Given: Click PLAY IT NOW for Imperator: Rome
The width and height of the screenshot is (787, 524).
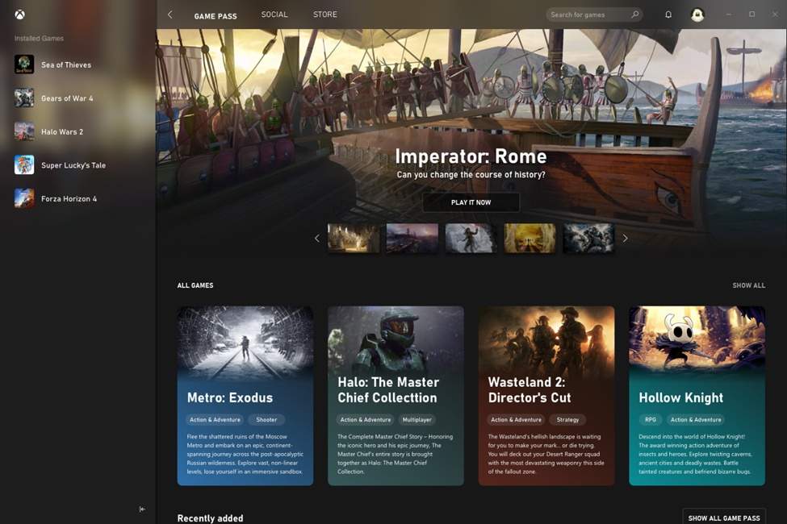Looking at the screenshot, I should point(471,202).
